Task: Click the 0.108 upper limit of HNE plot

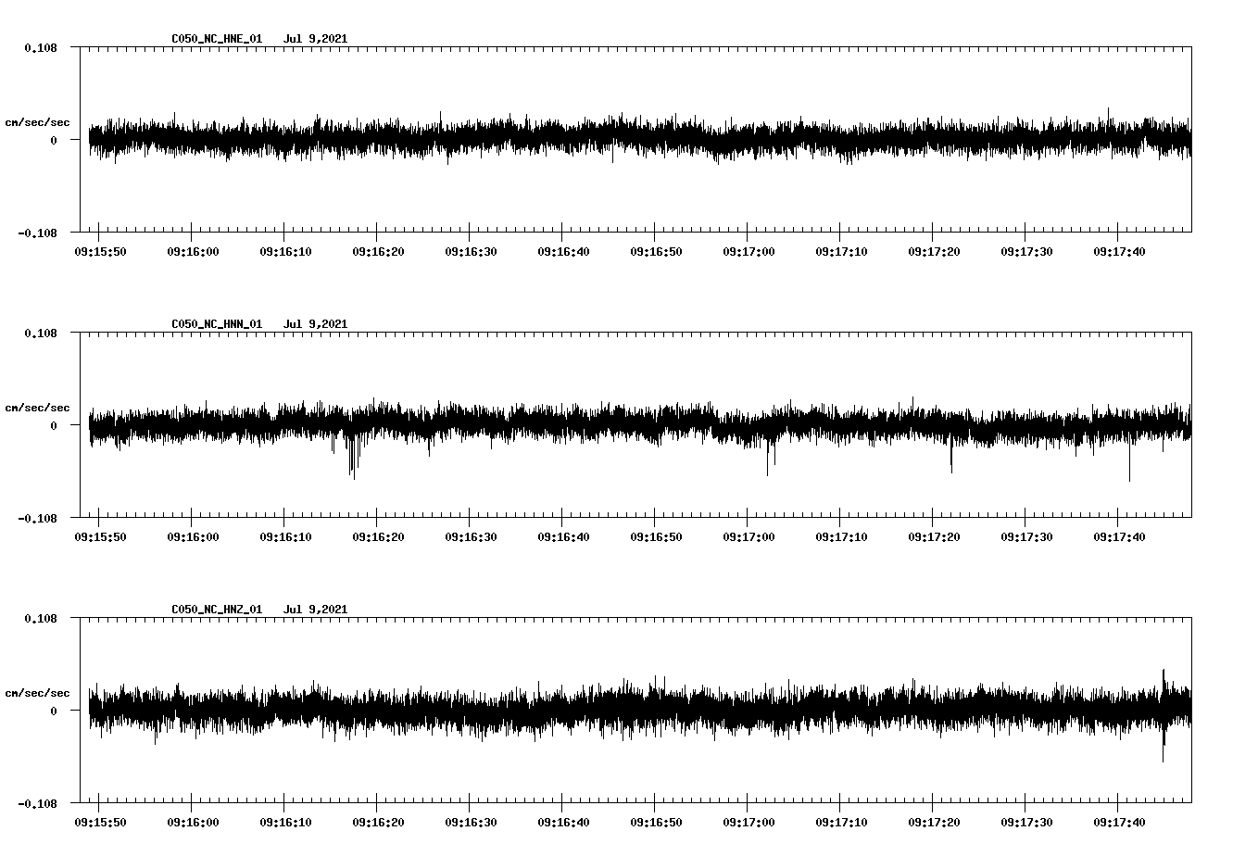Action: pyautogui.click(x=41, y=47)
